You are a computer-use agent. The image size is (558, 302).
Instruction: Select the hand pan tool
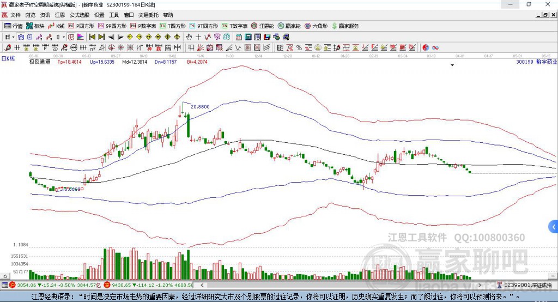click(x=189, y=37)
